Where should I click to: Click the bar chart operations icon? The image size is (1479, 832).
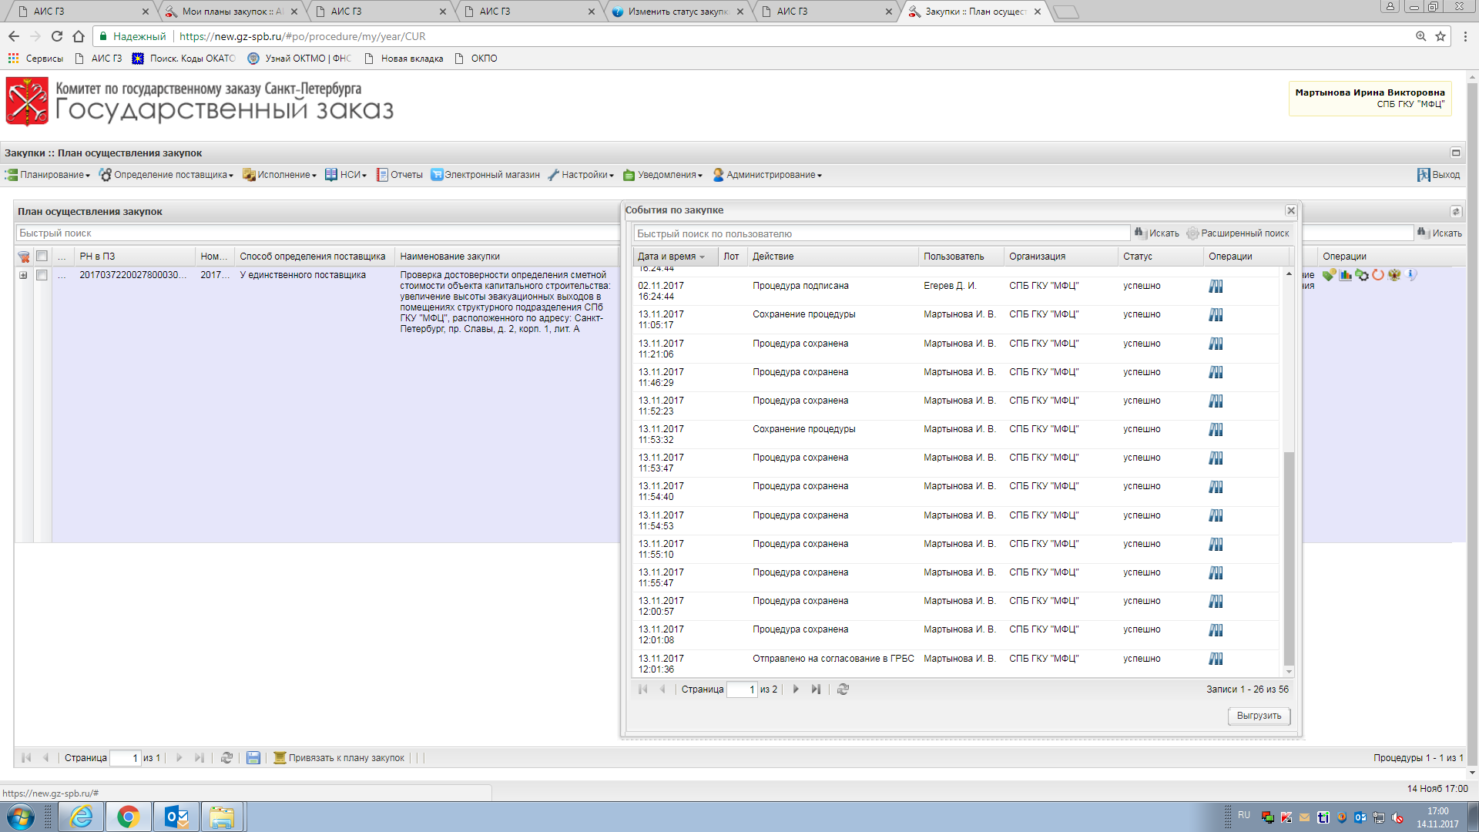click(x=1346, y=275)
